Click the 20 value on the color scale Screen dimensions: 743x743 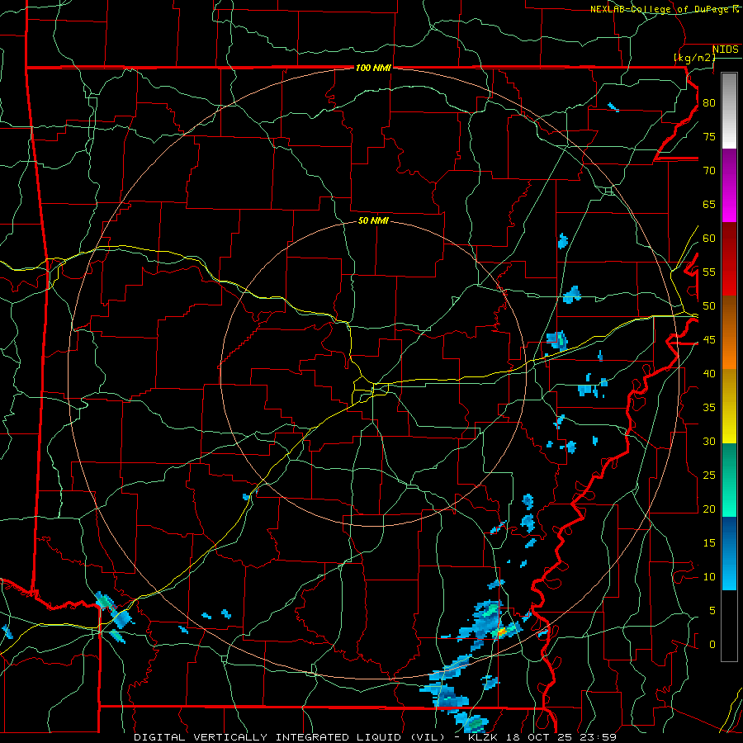coord(709,509)
